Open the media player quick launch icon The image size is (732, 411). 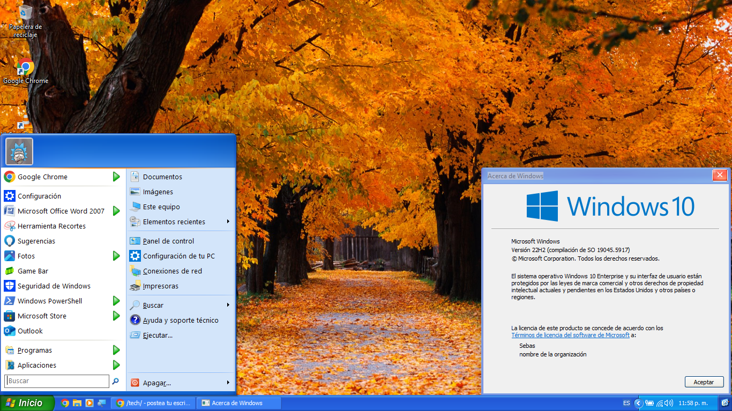89,403
